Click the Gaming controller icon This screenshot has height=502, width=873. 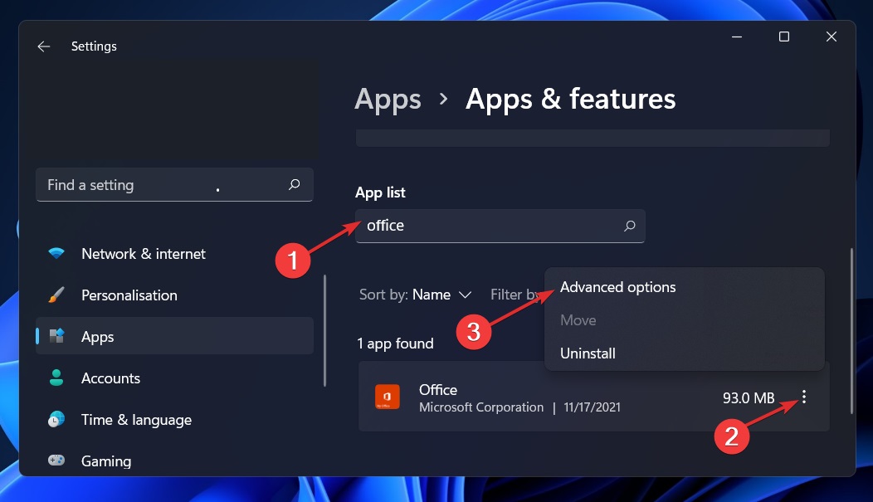(x=56, y=461)
